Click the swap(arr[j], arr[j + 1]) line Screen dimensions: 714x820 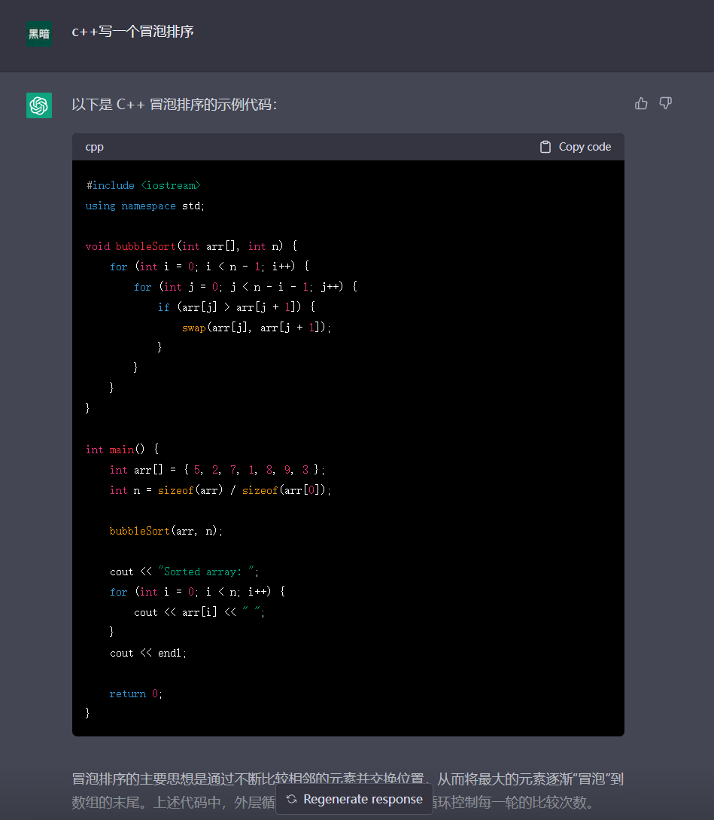(256, 328)
